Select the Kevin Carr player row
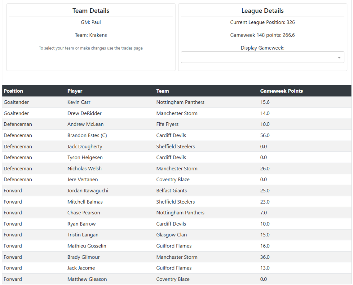 pos(79,102)
